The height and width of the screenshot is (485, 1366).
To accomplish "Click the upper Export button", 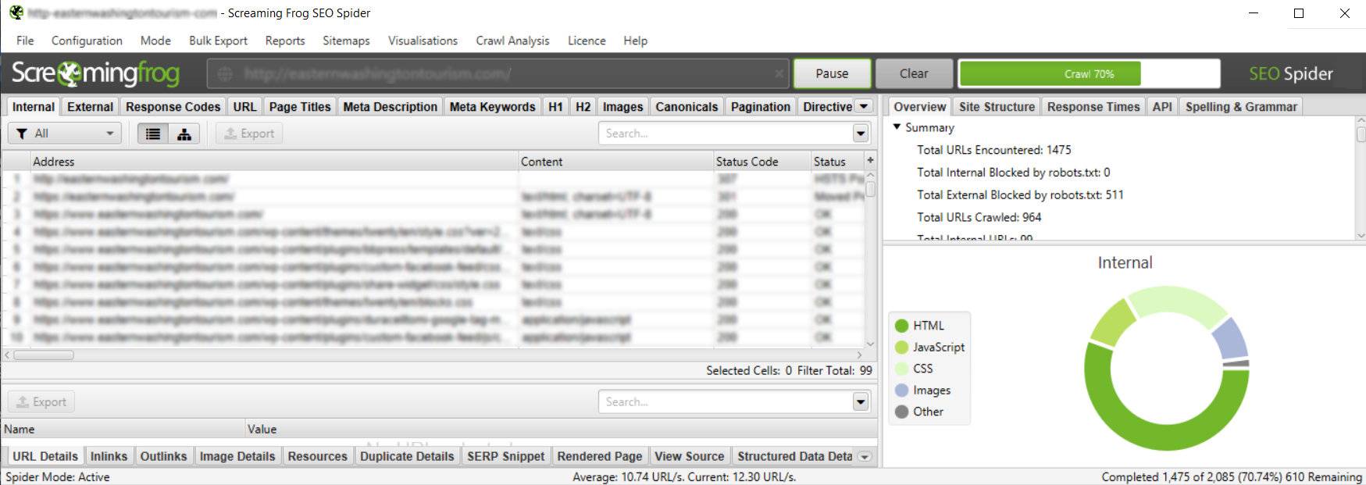I will coord(249,134).
